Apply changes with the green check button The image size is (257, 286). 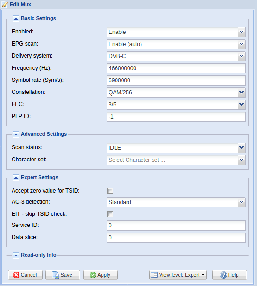coord(100,275)
